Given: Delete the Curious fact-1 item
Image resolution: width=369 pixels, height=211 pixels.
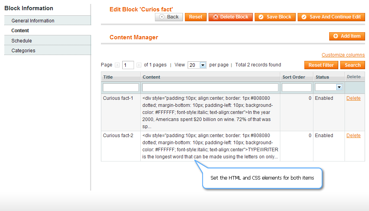Looking at the screenshot, I should 353,98.
